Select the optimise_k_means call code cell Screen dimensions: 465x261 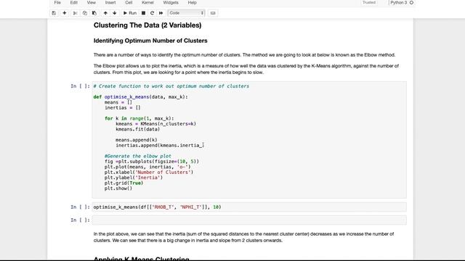(249, 207)
